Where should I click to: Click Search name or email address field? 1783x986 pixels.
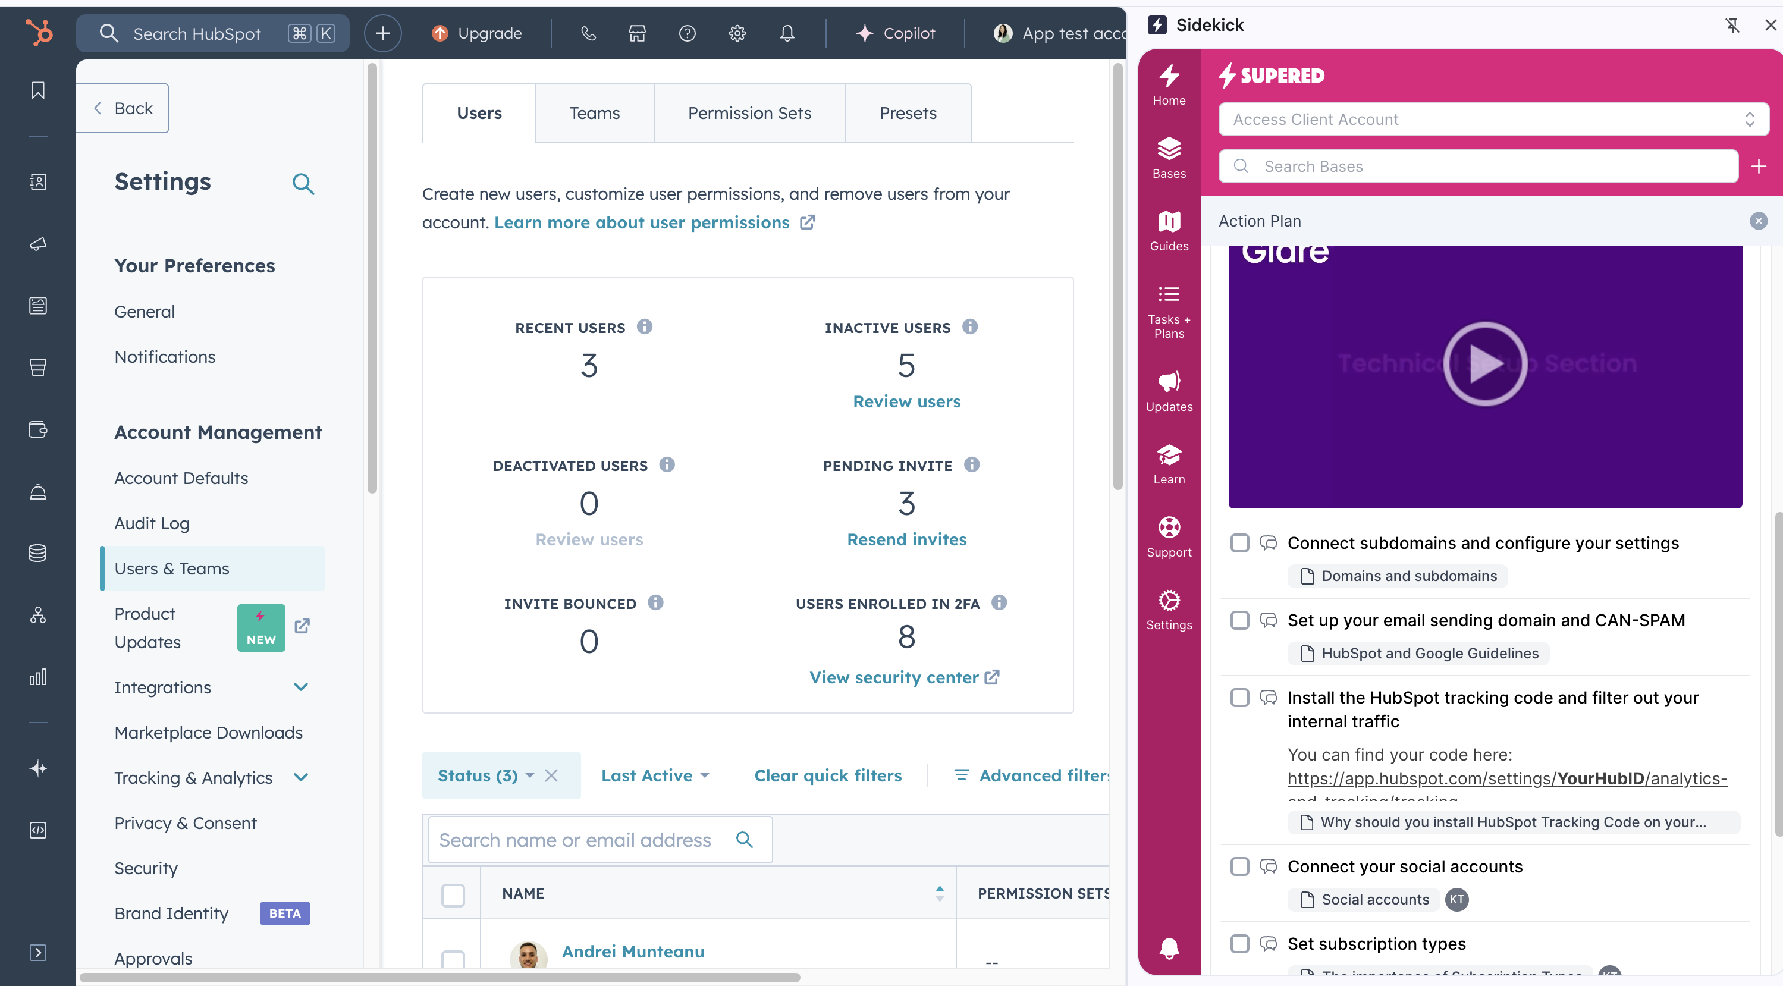click(x=600, y=839)
